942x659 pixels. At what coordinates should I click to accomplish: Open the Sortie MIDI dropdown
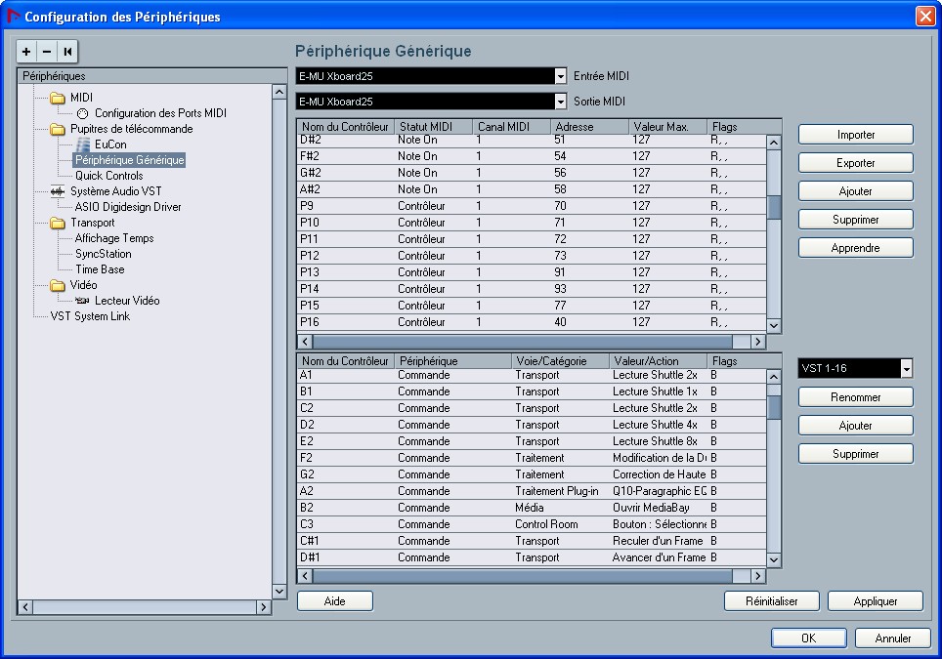[x=560, y=102]
